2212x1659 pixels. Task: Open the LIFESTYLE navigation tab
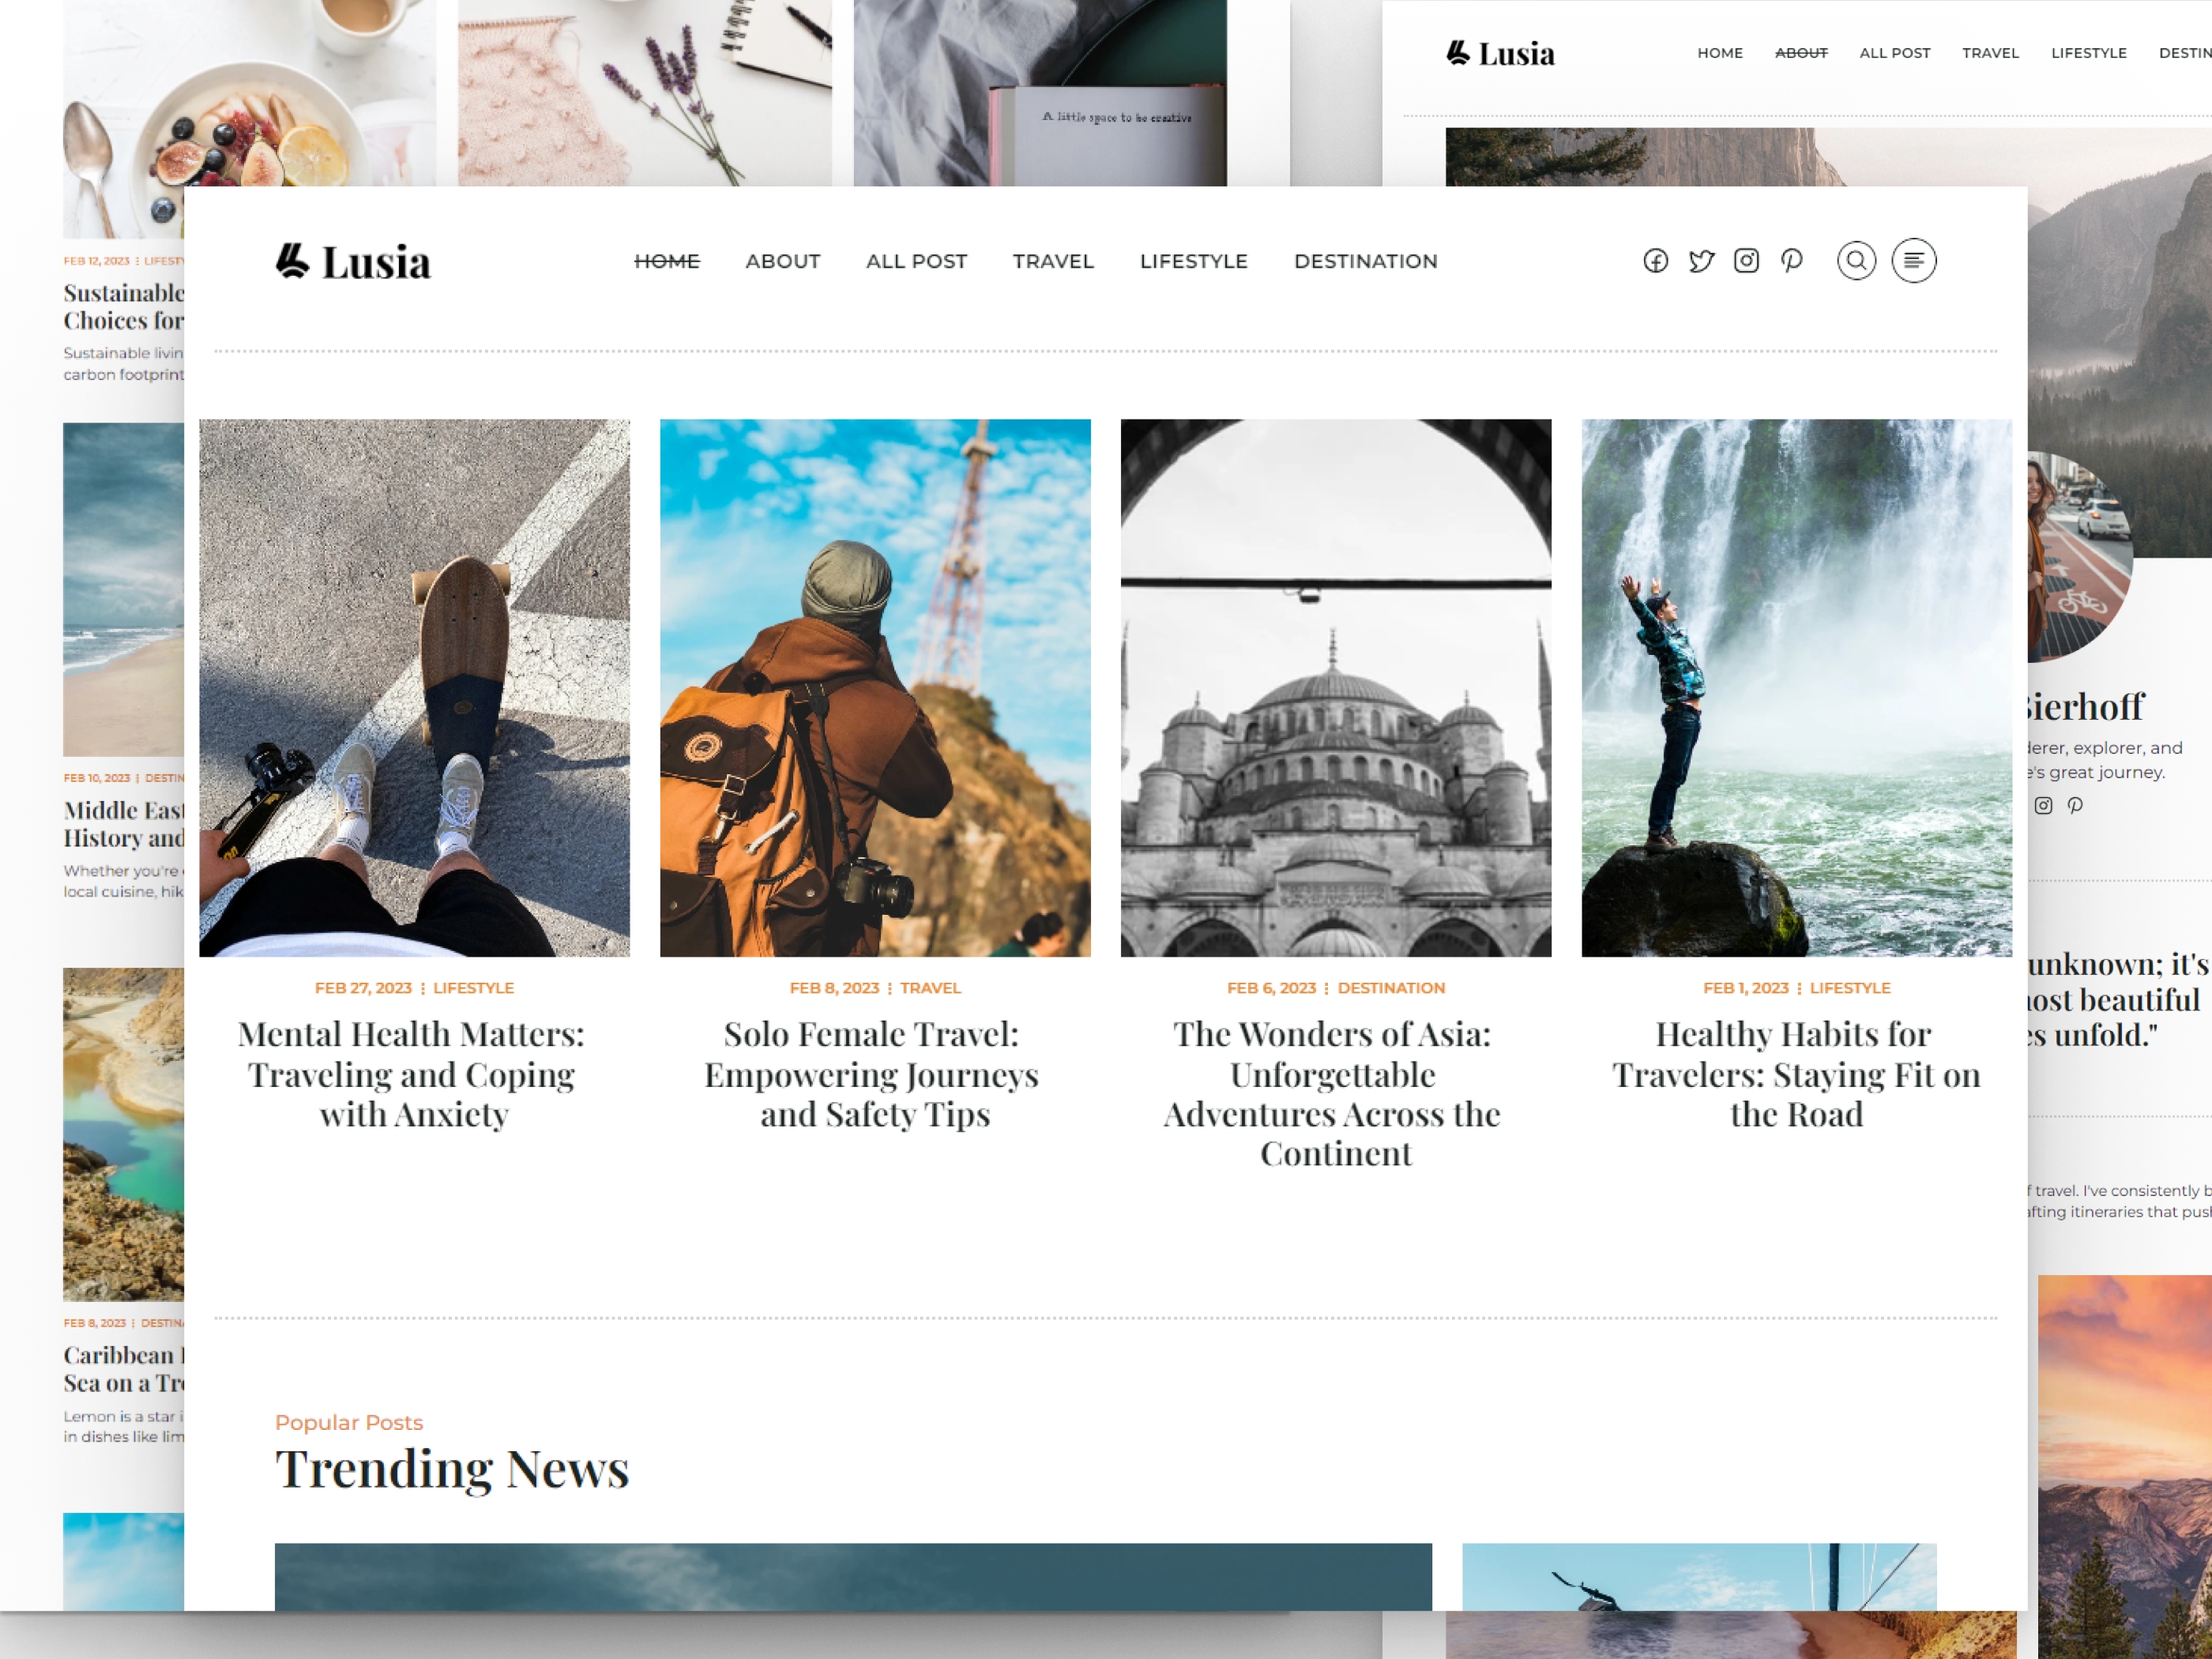click(1193, 261)
